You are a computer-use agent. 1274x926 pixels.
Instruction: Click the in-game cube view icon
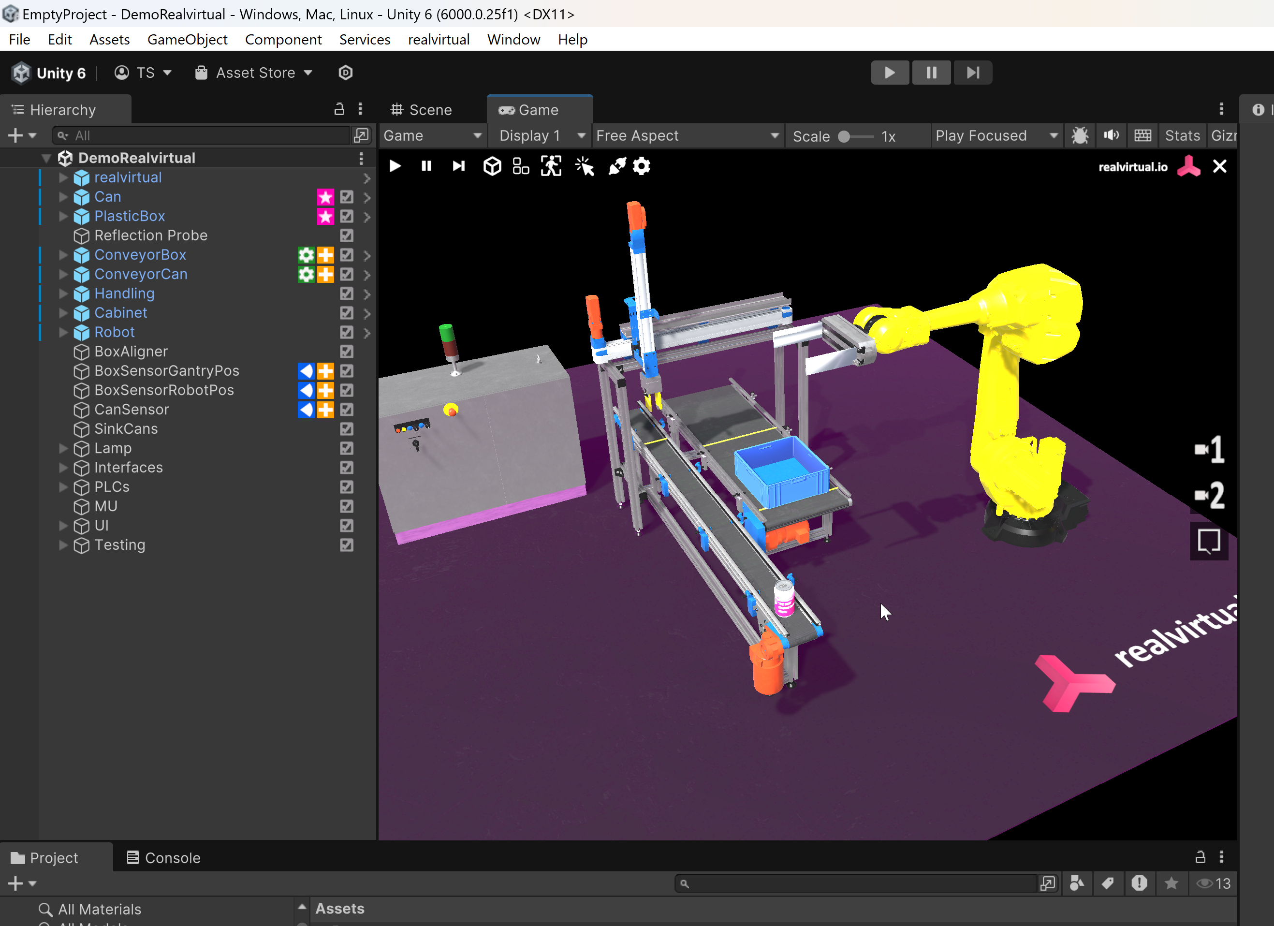(x=492, y=166)
